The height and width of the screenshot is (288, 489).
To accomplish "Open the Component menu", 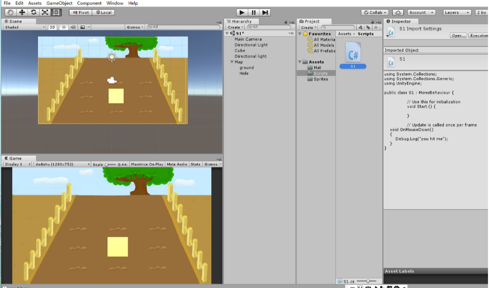I will tap(89, 3).
